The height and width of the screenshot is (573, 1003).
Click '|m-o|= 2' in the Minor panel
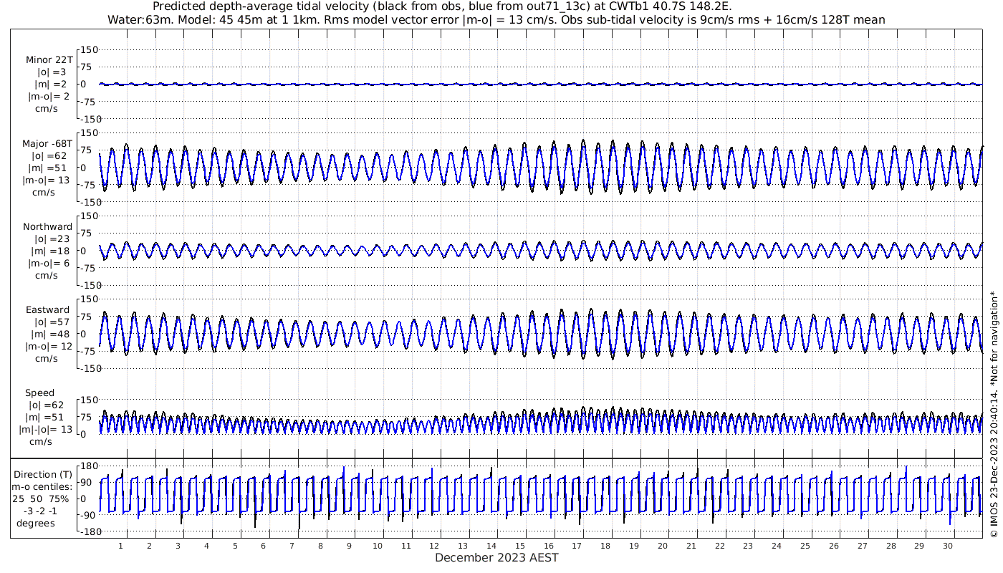click(49, 97)
